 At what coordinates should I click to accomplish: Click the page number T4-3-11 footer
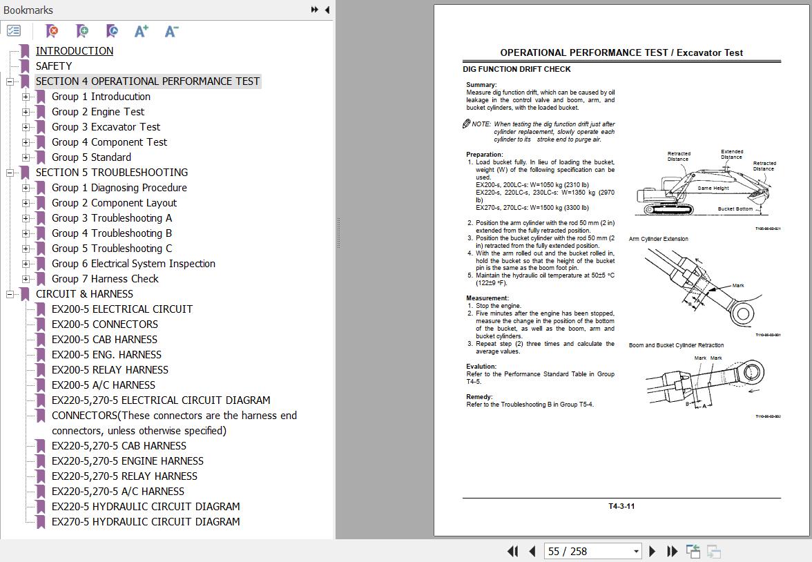tap(621, 506)
